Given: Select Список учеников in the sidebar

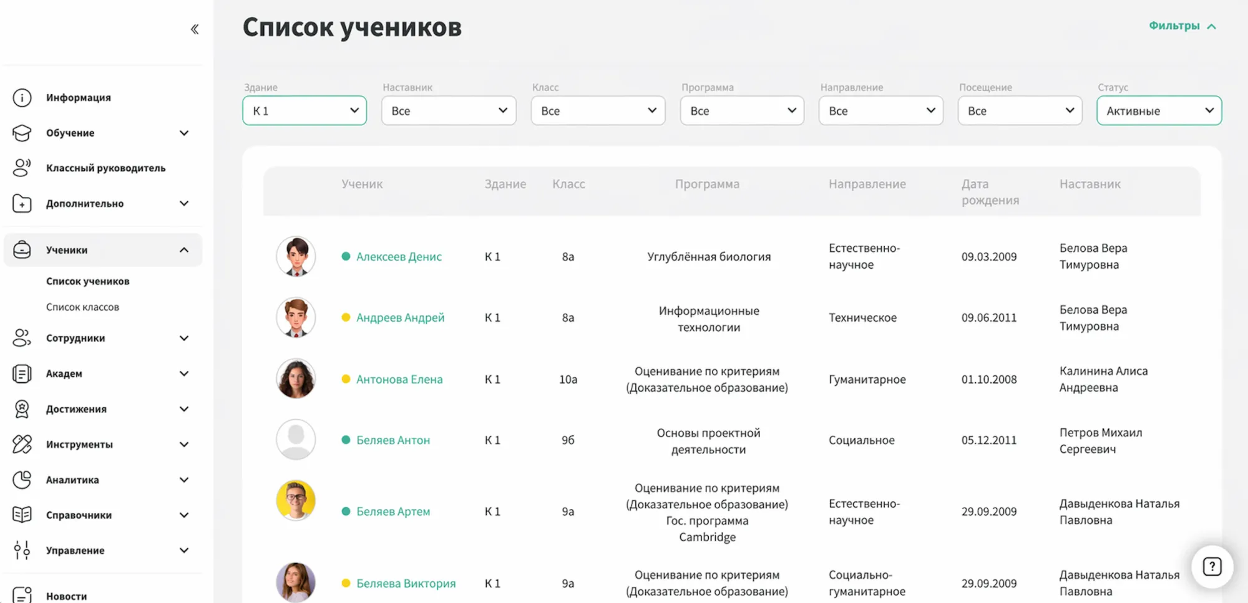Looking at the screenshot, I should coord(87,281).
